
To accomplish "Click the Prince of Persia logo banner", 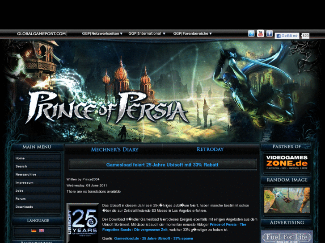I will pyautogui.click(x=107, y=107).
